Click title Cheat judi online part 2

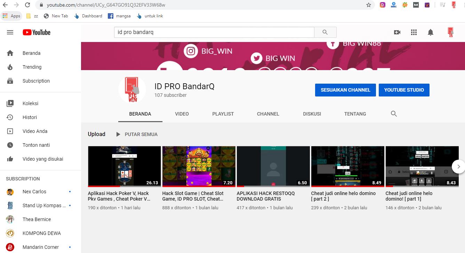343,196
